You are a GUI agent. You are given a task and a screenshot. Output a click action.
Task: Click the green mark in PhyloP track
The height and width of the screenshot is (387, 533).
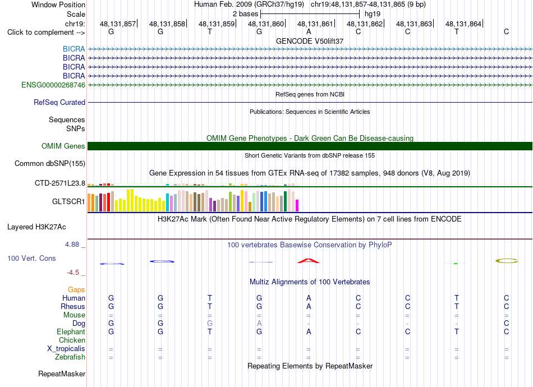pyautogui.click(x=456, y=263)
